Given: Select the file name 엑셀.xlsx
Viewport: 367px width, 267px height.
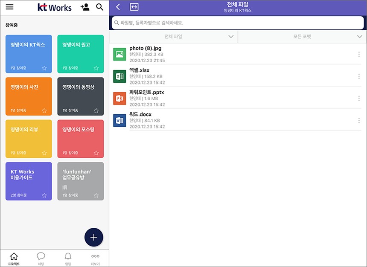Looking at the screenshot, I should [x=139, y=70].
